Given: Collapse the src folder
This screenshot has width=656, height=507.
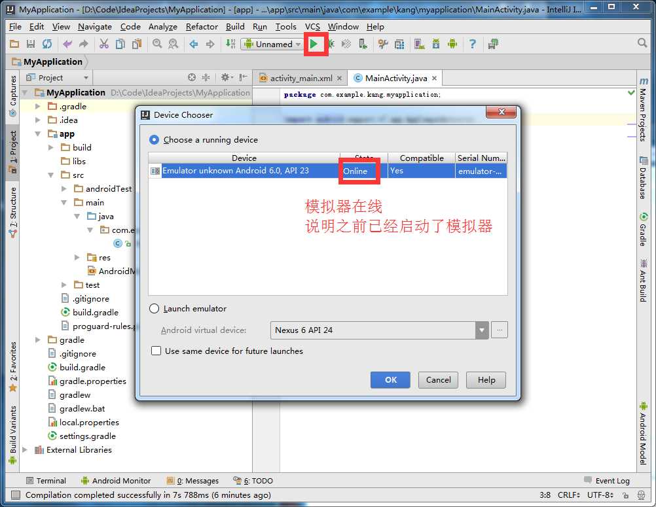Looking at the screenshot, I should pos(50,175).
